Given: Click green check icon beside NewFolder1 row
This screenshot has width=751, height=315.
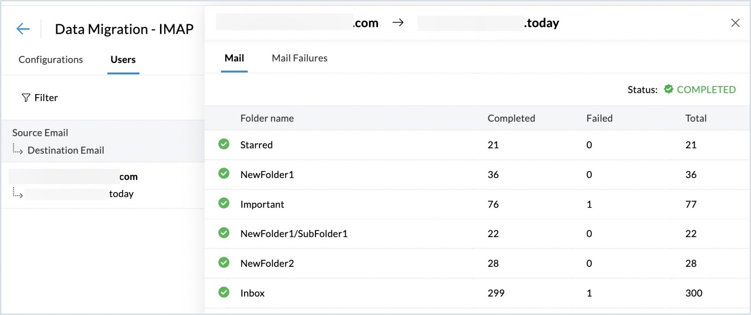Looking at the screenshot, I should (224, 174).
